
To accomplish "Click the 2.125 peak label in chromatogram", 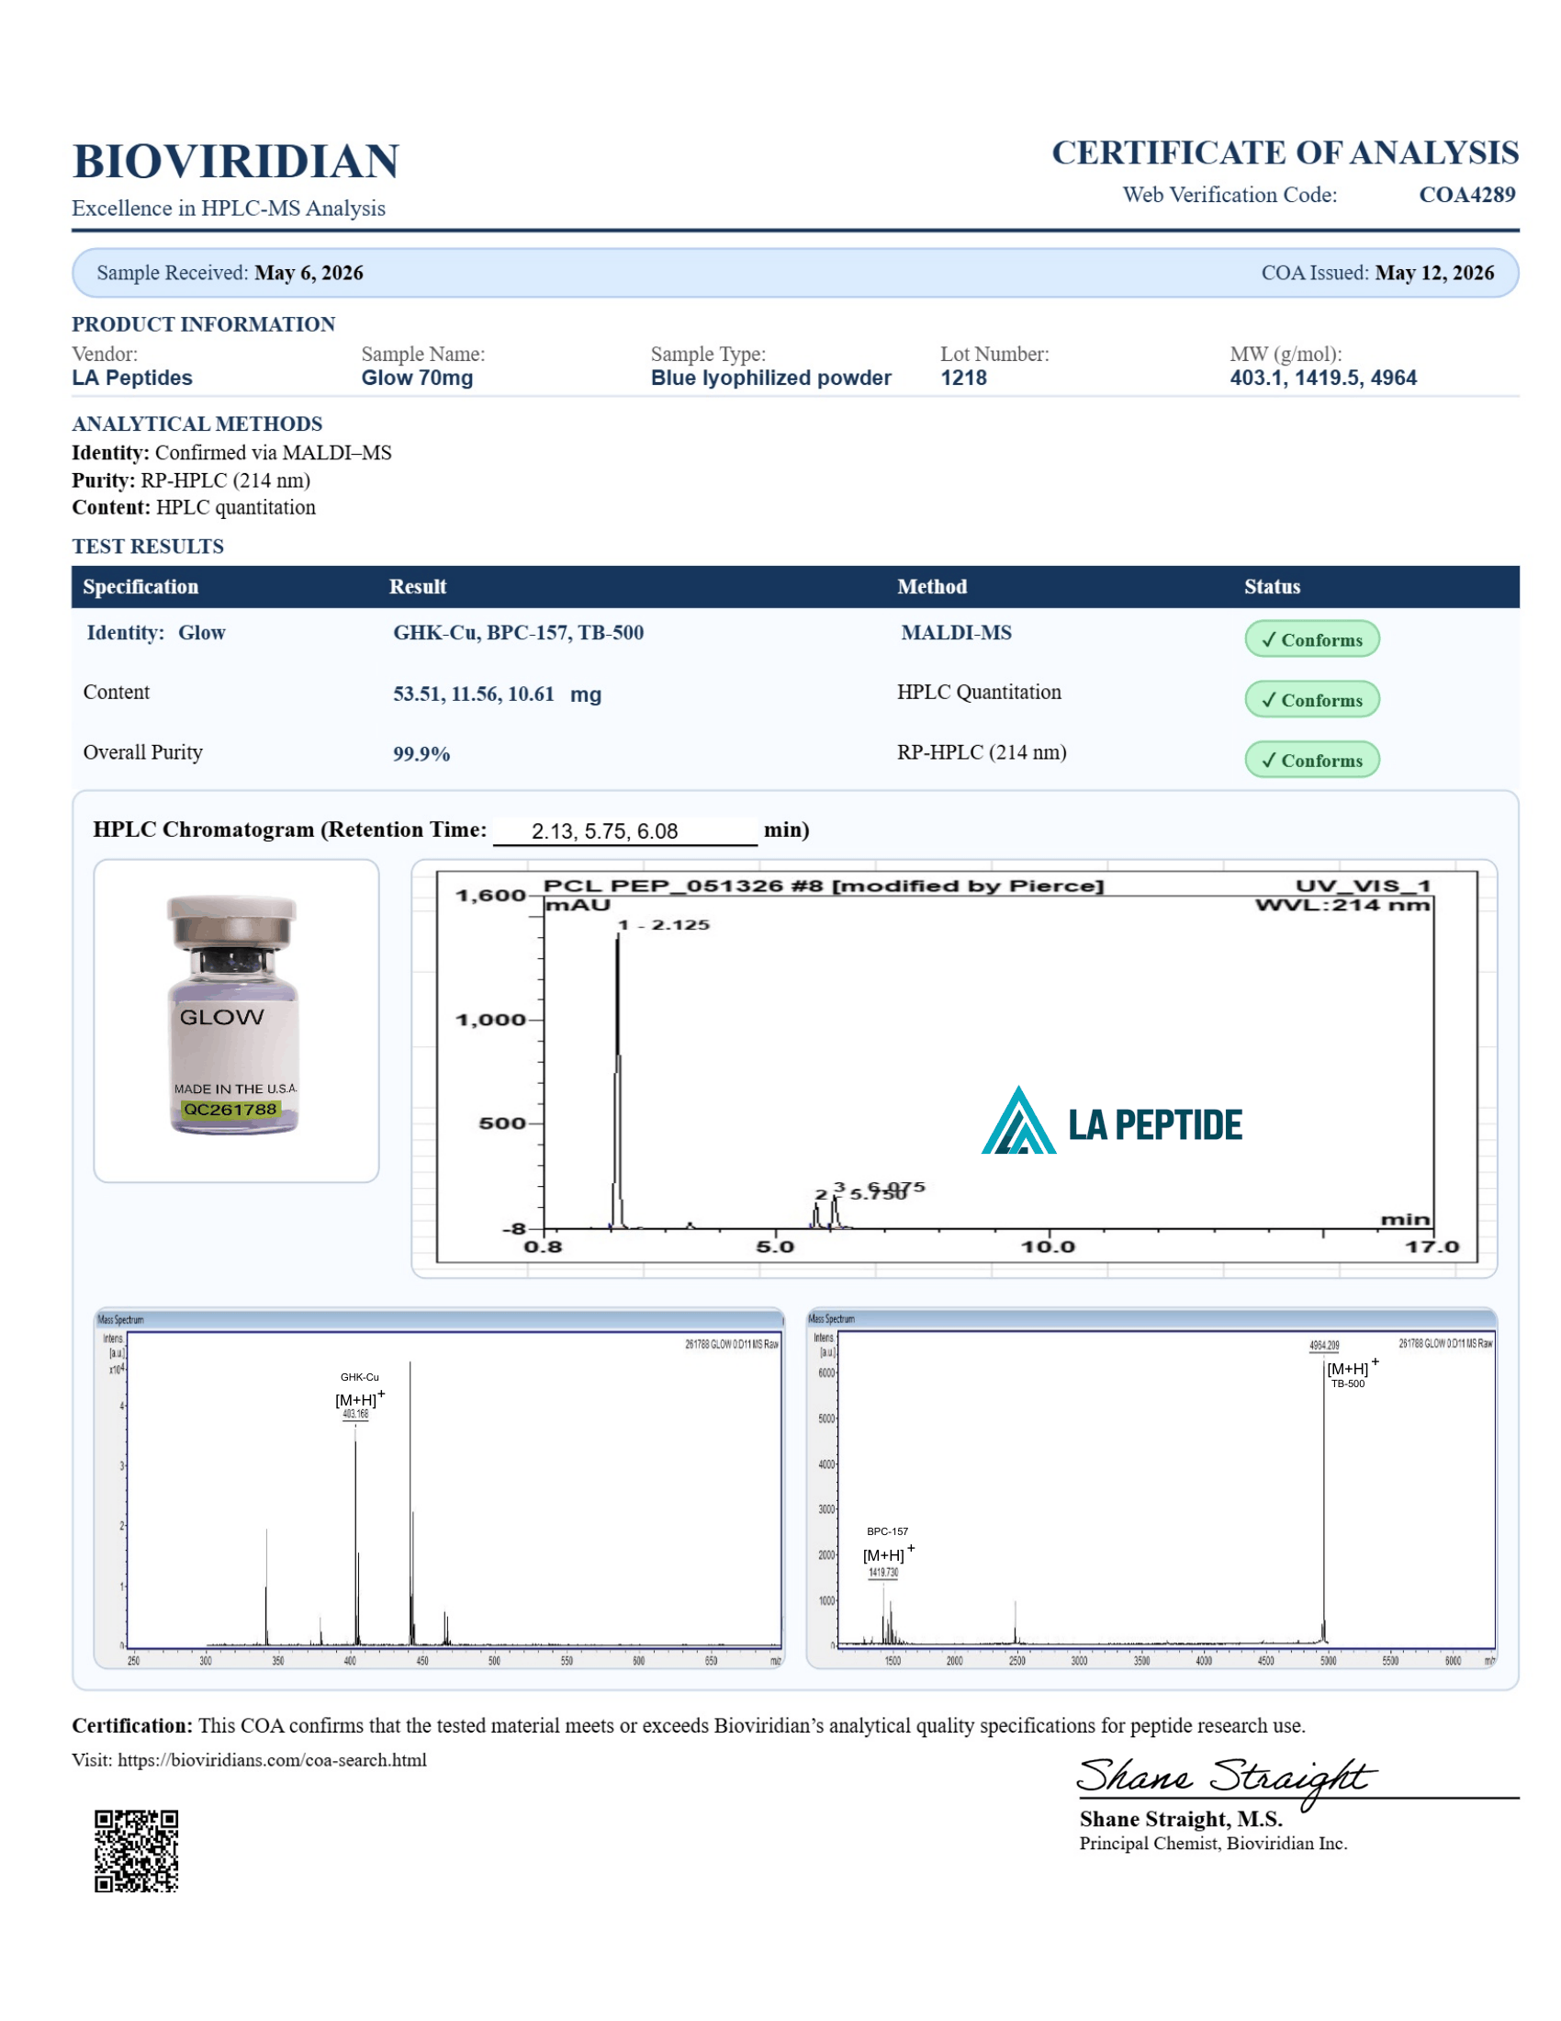I will pyautogui.click(x=664, y=924).
